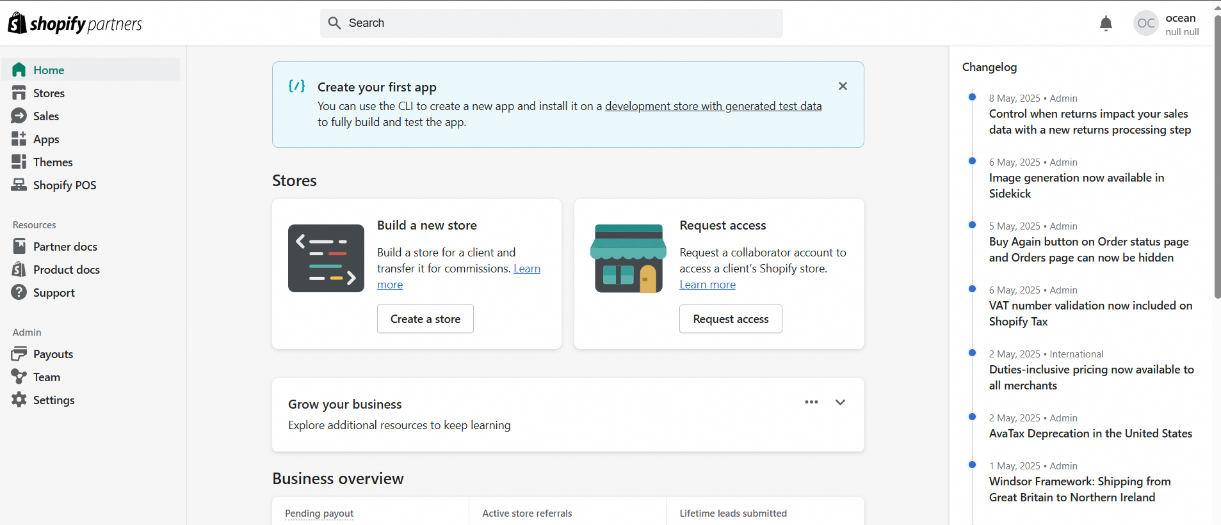Open Settings in the Admin section

click(90, 400)
